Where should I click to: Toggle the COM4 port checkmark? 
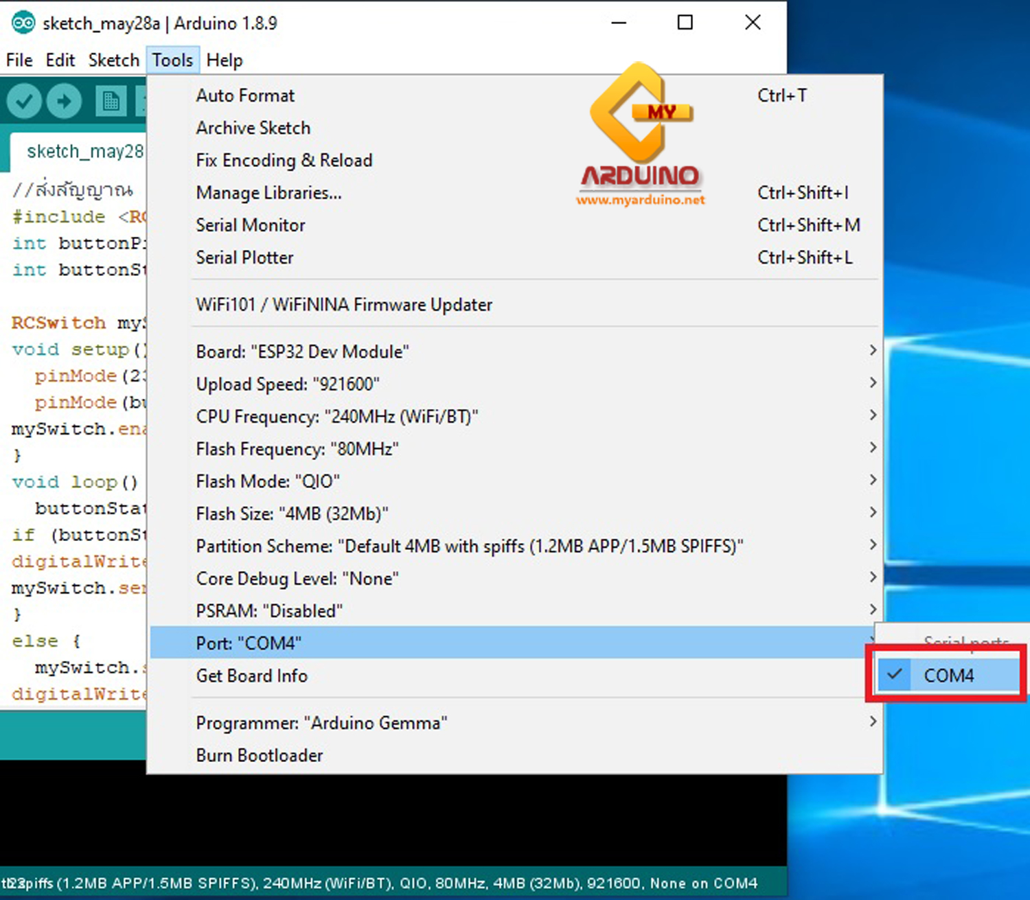coord(894,675)
